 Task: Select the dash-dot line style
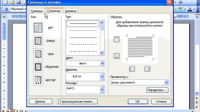click(83, 51)
